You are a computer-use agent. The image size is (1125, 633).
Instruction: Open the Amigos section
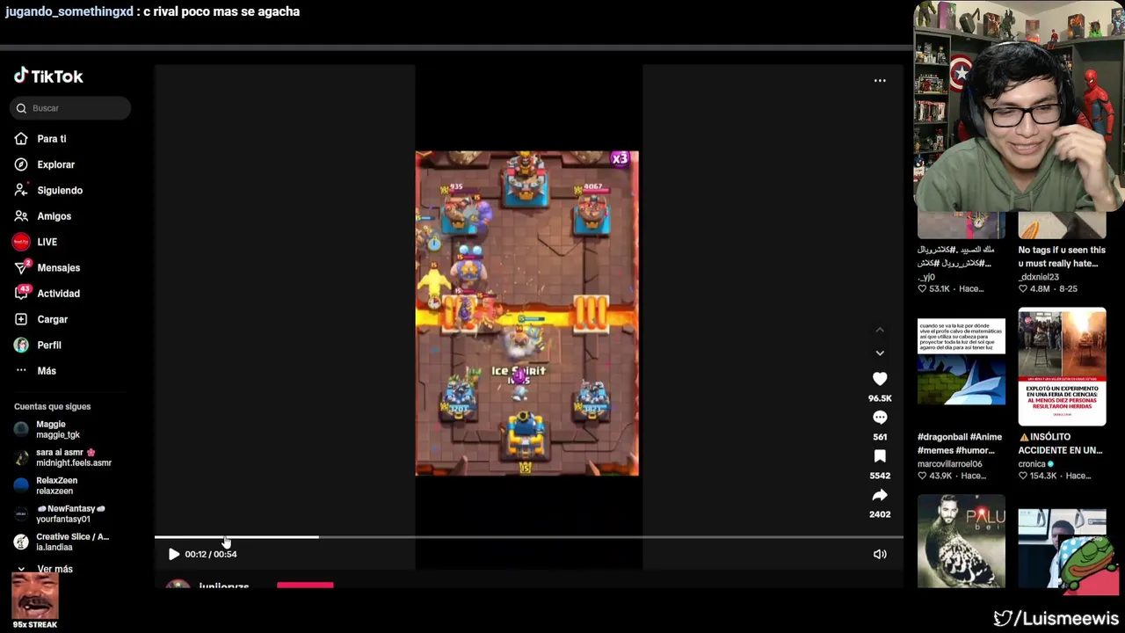click(x=54, y=216)
